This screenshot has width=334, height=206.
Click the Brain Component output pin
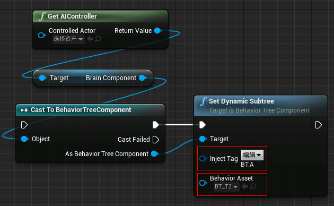[142, 78]
